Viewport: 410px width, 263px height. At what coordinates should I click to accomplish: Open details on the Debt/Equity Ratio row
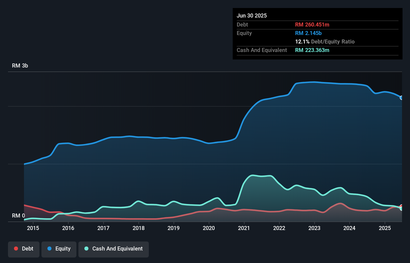[x=325, y=41]
